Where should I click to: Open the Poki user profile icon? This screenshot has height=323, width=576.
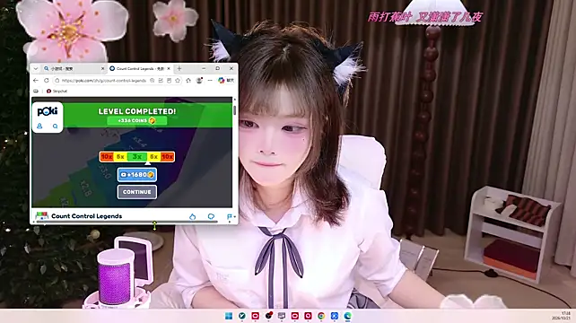pyautogui.click(x=39, y=126)
